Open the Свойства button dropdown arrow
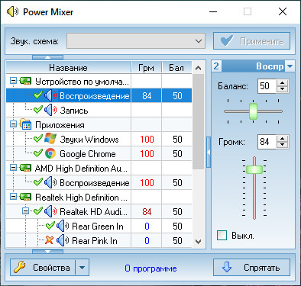The width and height of the screenshot is (301, 286). 82,268
